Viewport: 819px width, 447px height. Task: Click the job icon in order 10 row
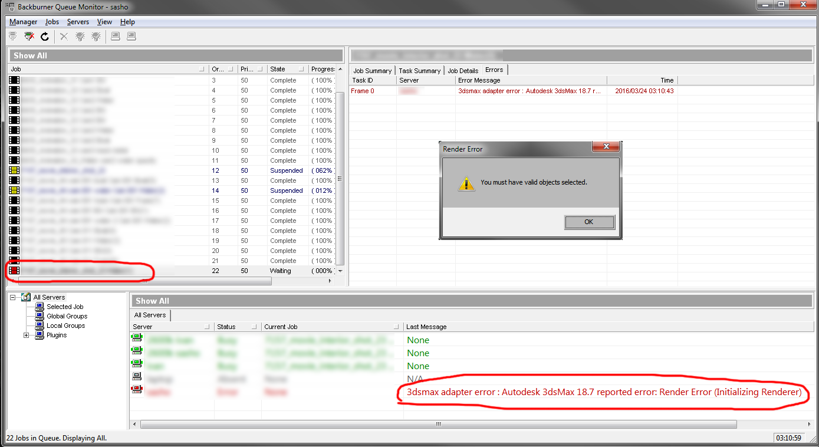coord(14,150)
